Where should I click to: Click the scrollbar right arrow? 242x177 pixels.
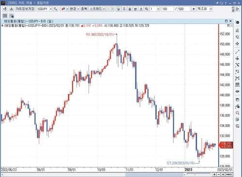point(184,175)
